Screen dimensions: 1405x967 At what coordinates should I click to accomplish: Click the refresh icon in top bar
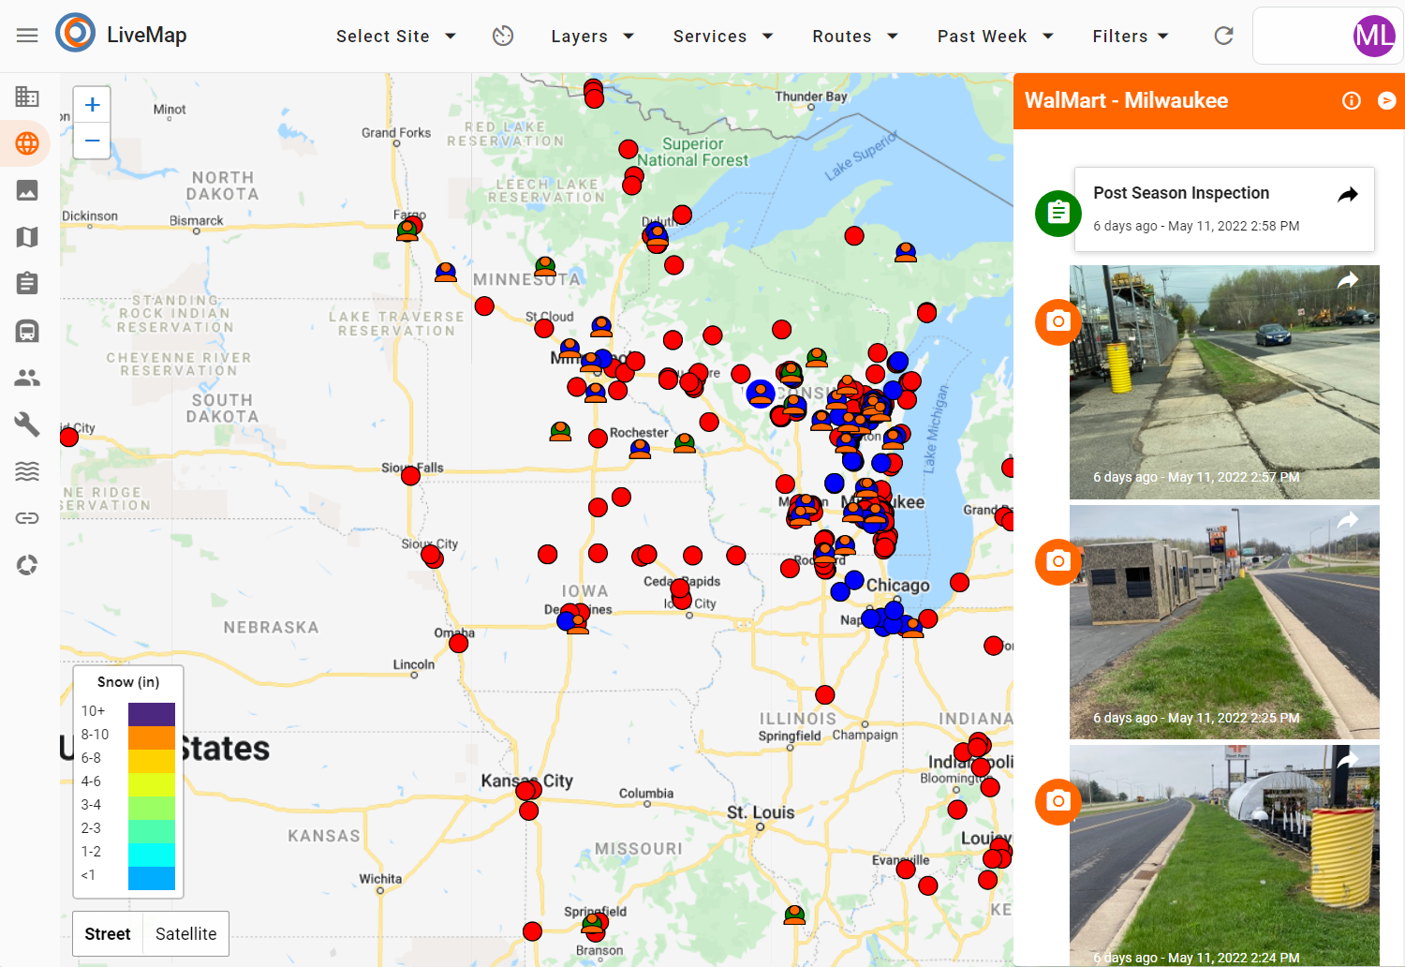pos(1223,36)
